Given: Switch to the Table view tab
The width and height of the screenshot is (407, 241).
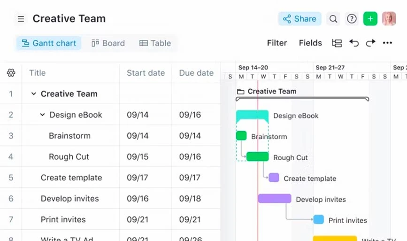Looking at the screenshot, I should click(x=155, y=43).
